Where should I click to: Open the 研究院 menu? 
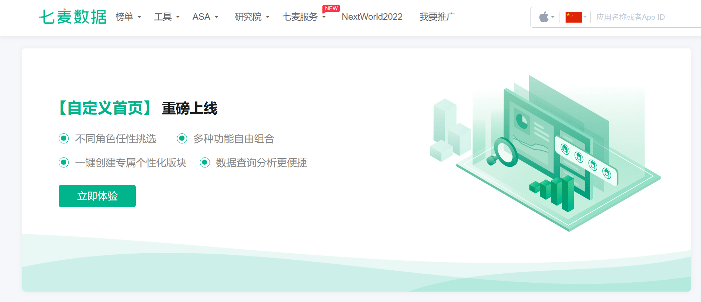(252, 17)
